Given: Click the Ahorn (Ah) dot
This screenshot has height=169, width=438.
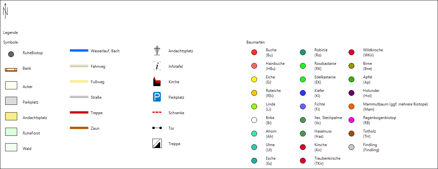Looking at the screenshot, I should click(x=254, y=134).
